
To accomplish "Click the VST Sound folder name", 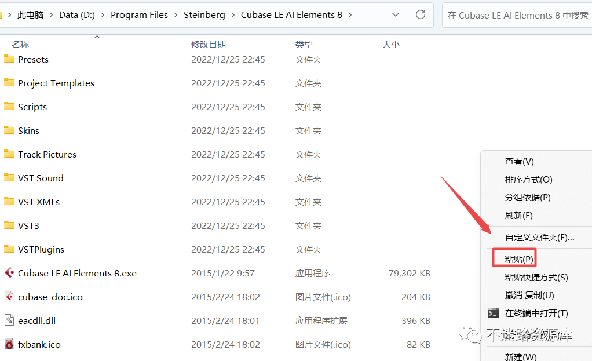I will (41, 178).
